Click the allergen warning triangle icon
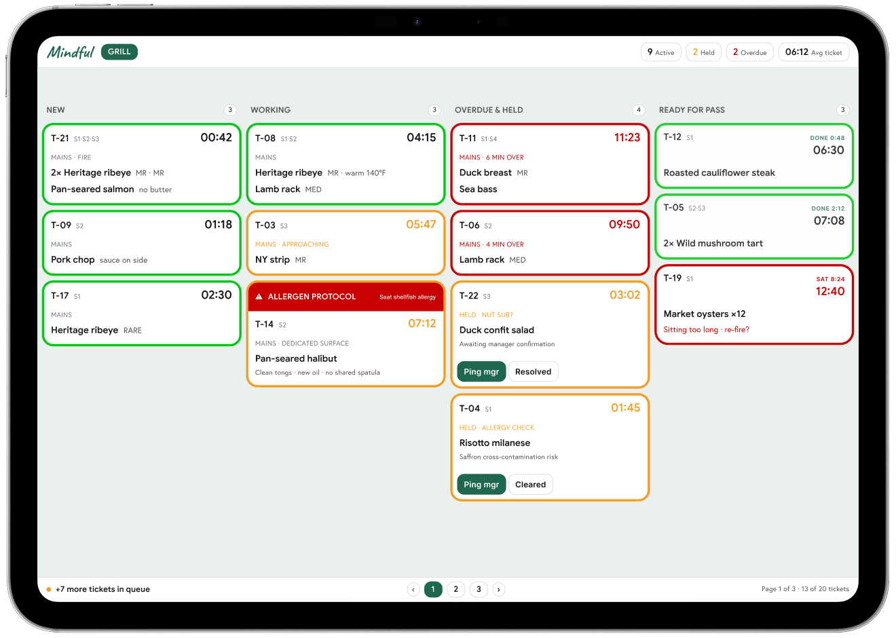This screenshot has width=896, height=638. (x=259, y=297)
